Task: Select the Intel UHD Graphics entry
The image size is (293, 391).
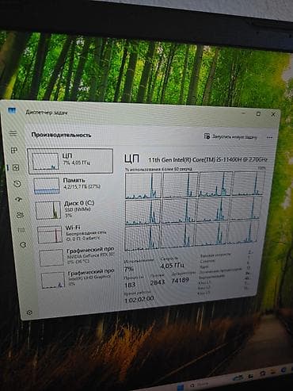Action: click(x=78, y=278)
